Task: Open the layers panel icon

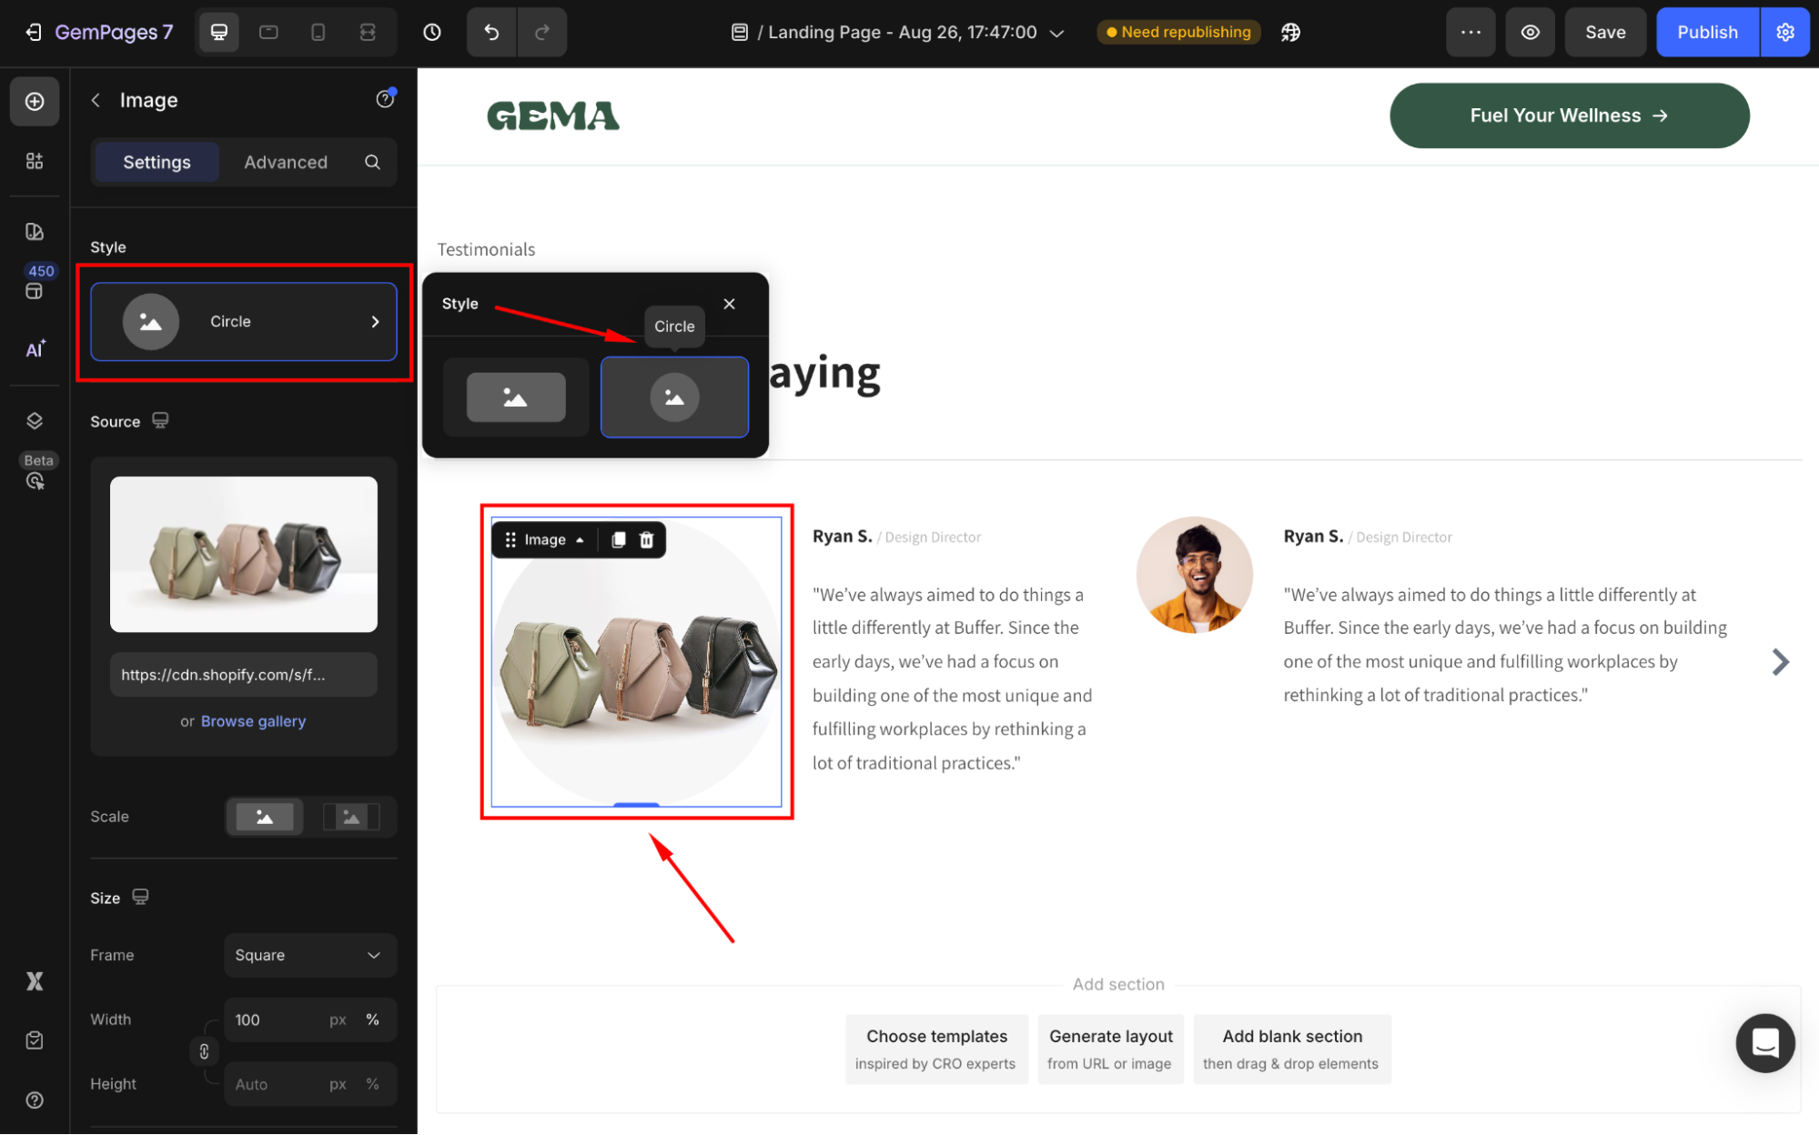Action: [35, 420]
